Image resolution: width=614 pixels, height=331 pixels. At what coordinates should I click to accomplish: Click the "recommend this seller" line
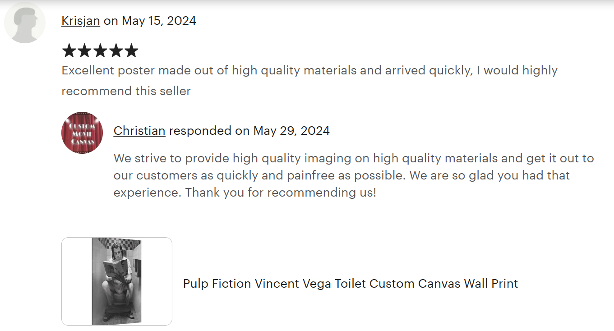coord(126,91)
